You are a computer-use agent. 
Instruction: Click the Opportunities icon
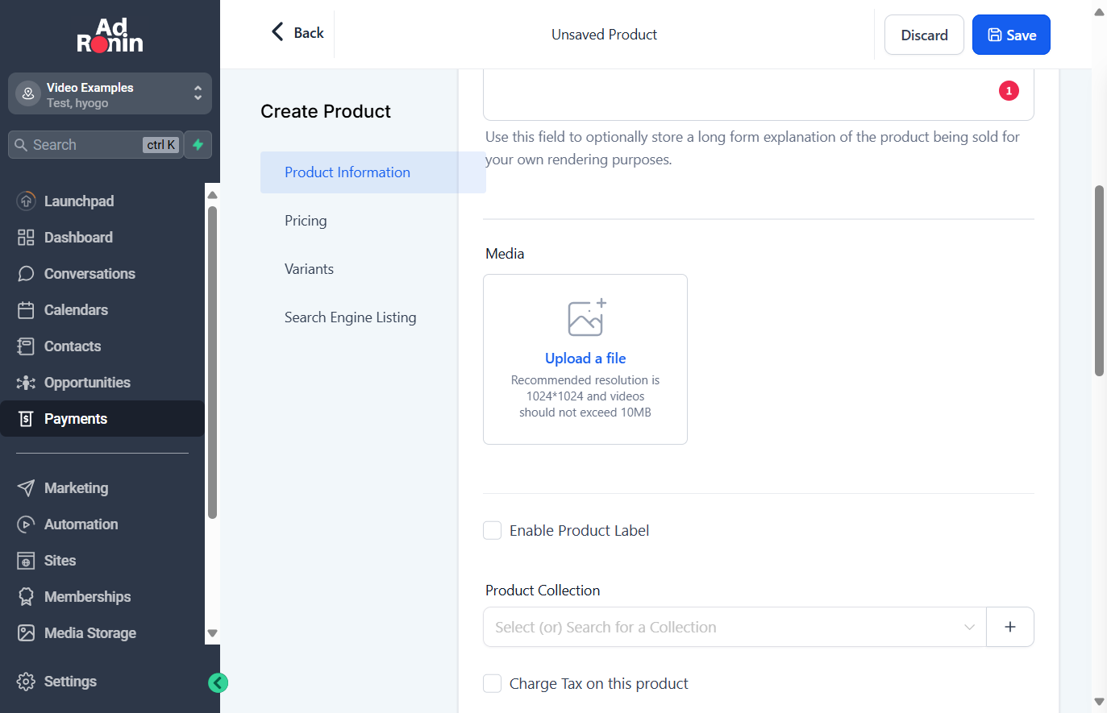[x=26, y=382]
